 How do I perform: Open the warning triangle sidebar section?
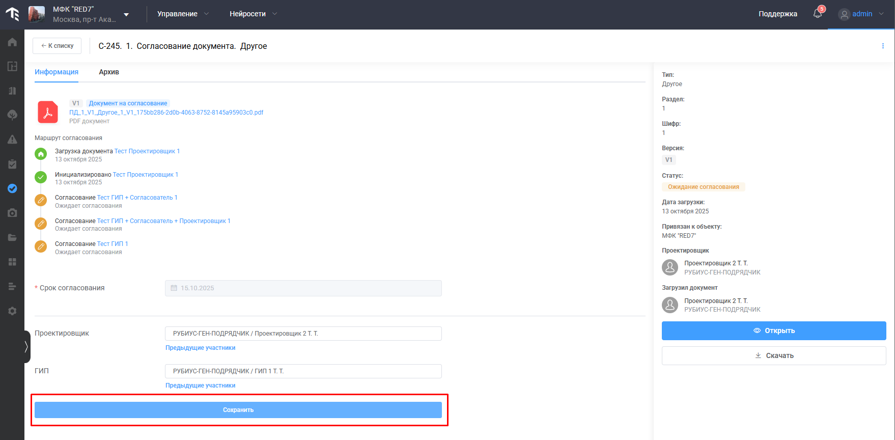click(12, 140)
